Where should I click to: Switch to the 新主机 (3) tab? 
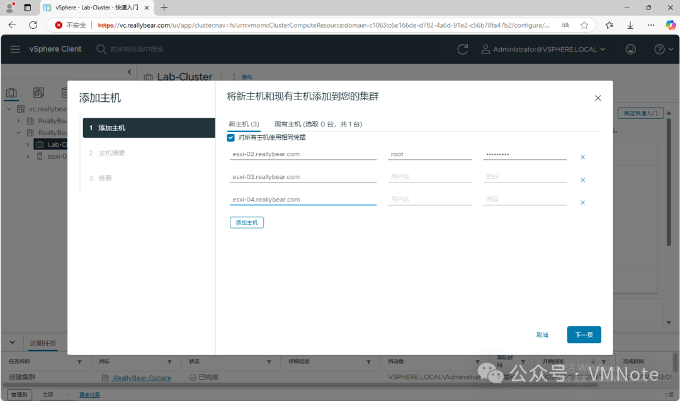pos(244,124)
